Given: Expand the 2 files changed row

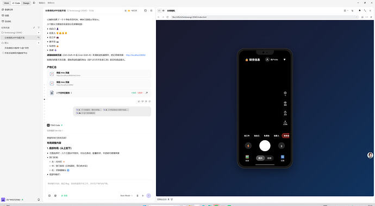Looking at the screenshot, I should 99,93.
